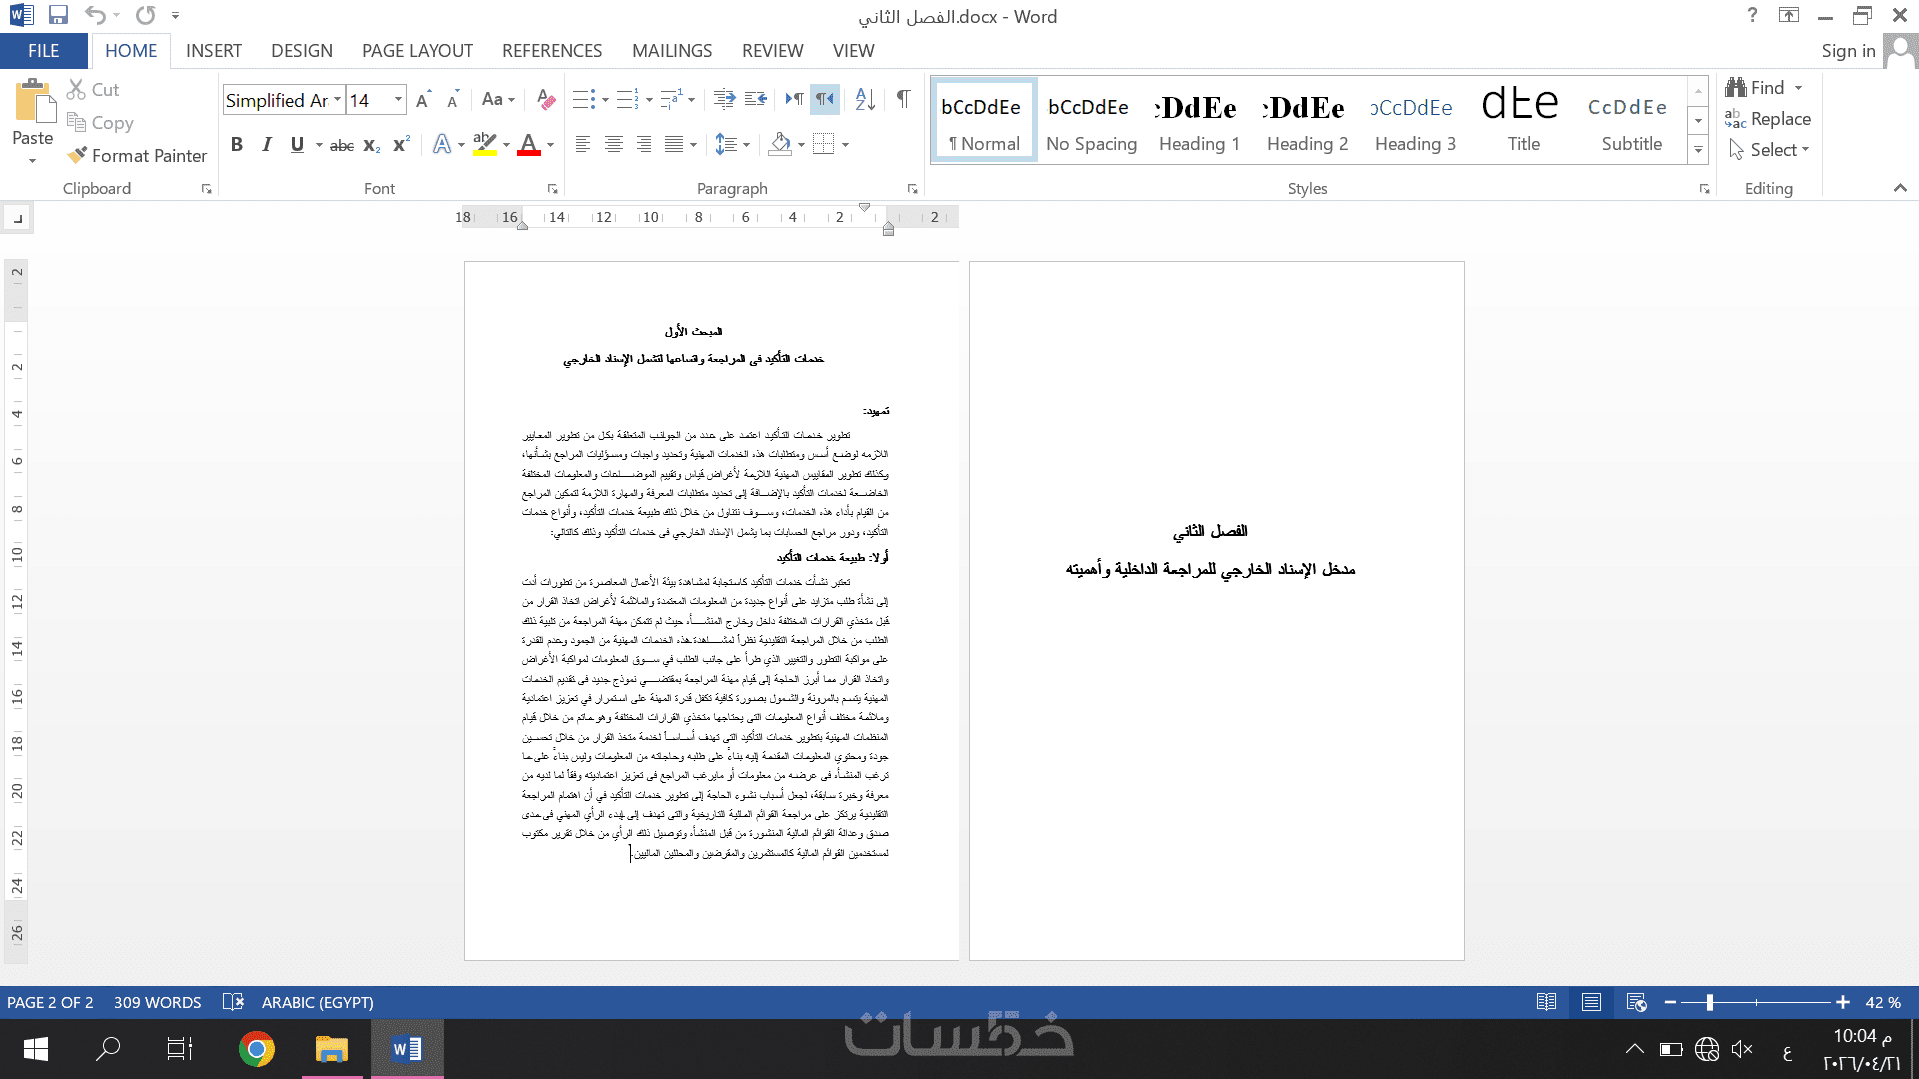The image size is (1919, 1079).
Task: Click the Clear Formatting eraser icon
Action: (545, 99)
